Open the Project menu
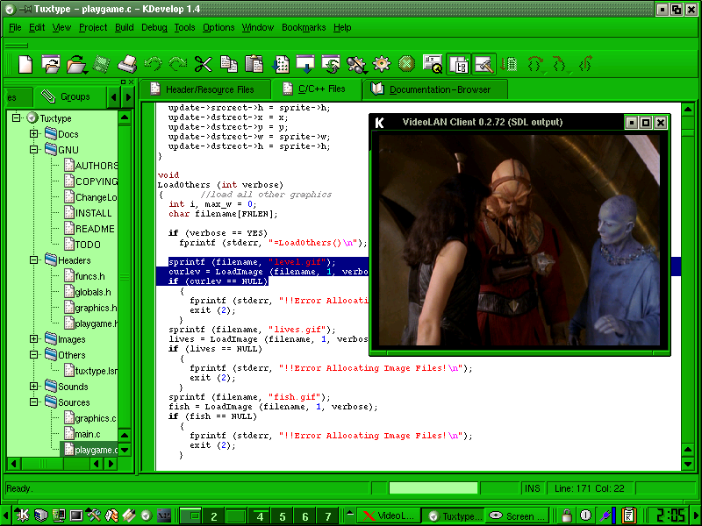This screenshot has height=526, width=702. (x=93, y=28)
